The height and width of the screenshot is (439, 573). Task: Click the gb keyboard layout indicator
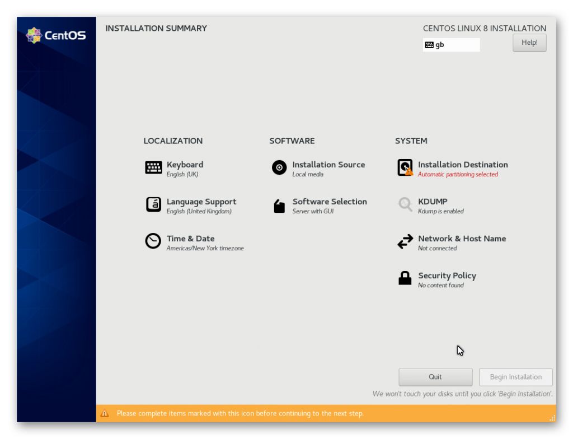pyautogui.click(x=452, y=45)
